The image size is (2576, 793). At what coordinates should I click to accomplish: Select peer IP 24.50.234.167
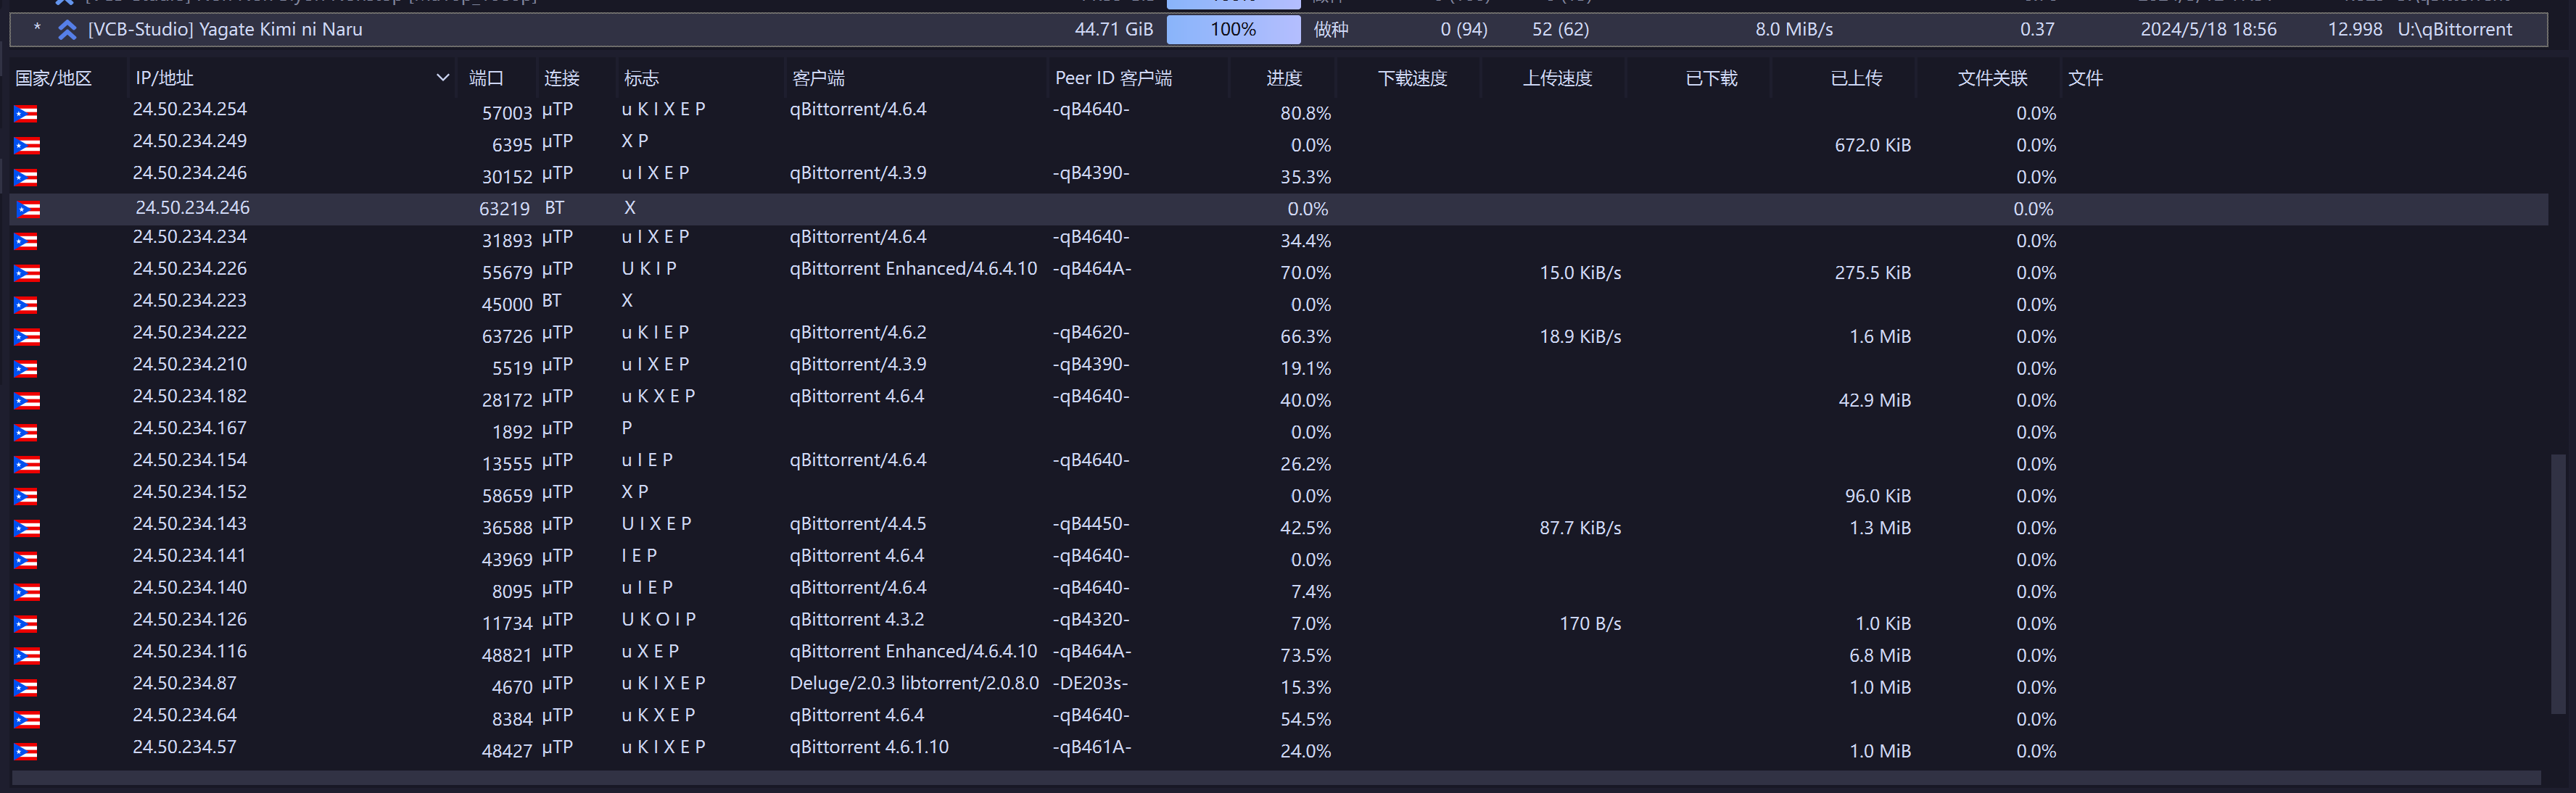tap(190, 428)
